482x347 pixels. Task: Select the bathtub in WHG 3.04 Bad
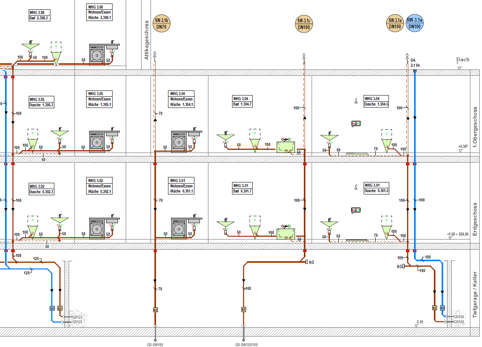(286, 147)
